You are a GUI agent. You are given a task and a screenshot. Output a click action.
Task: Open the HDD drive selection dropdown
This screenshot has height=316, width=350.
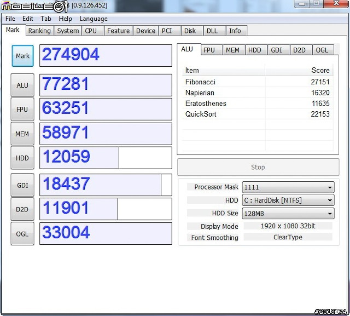point(288,200)
